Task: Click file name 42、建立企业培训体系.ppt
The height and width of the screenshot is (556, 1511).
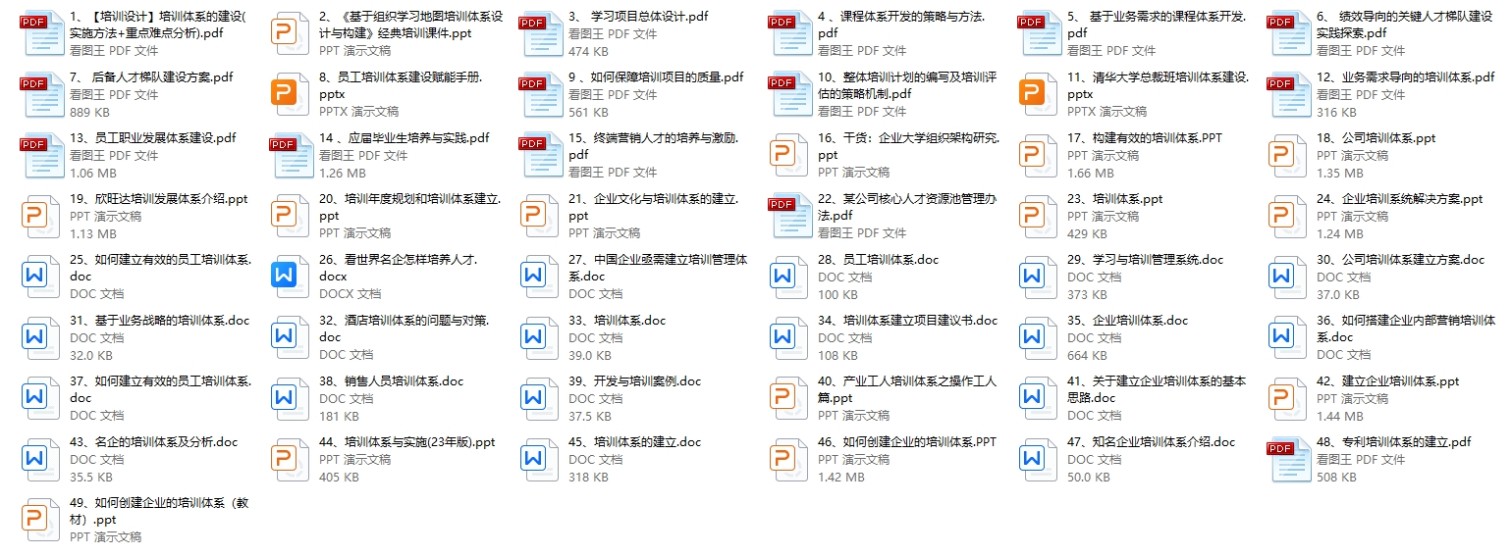Action: tap(1388, 381)
